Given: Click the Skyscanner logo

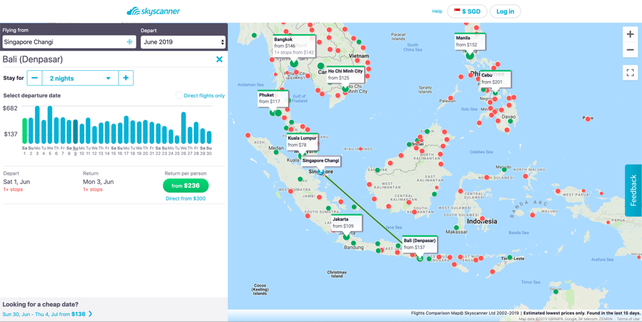Looking at the screenshot, I should pos(153,11).
